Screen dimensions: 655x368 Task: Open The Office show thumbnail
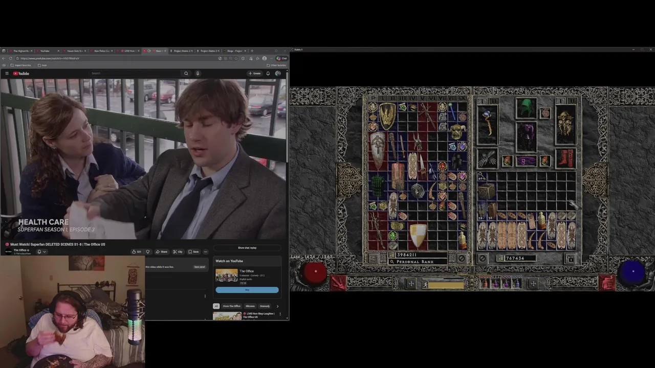[226, 275]
